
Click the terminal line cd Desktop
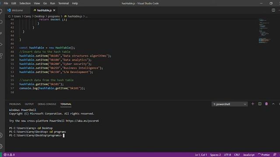pos(31,128)
